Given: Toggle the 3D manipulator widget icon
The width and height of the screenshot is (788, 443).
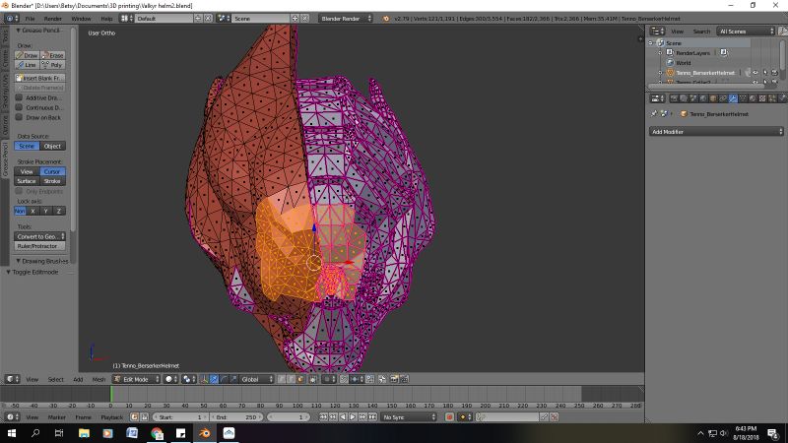Looking at the screenshot, I should [203, 379].
